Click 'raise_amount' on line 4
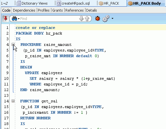 58,45
